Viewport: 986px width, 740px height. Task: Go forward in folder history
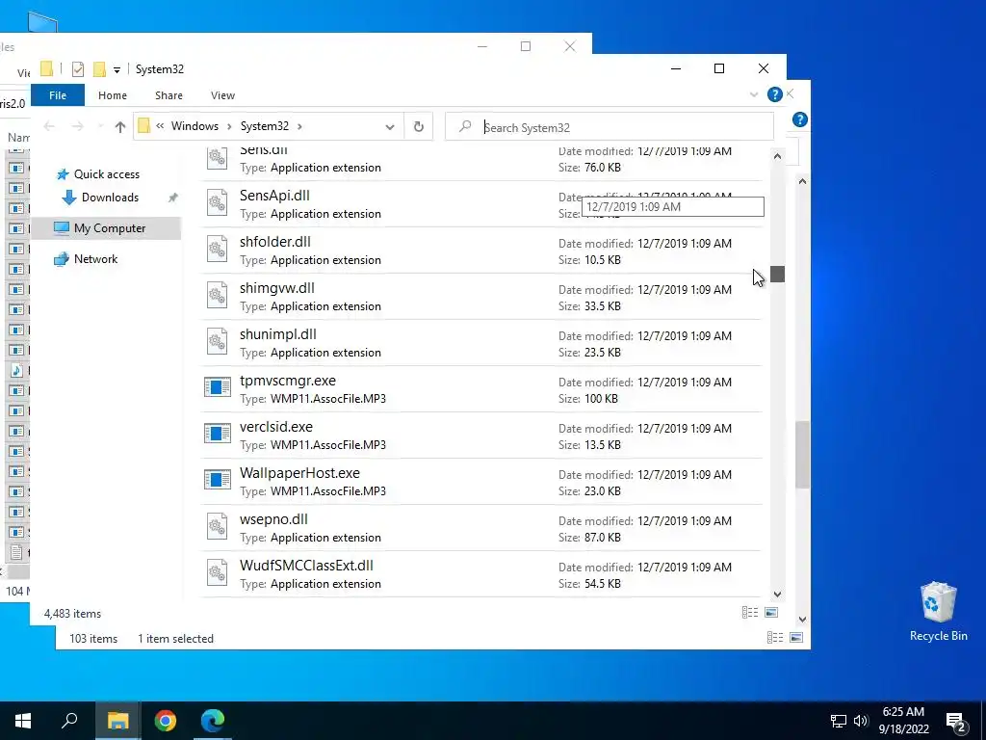77,127
